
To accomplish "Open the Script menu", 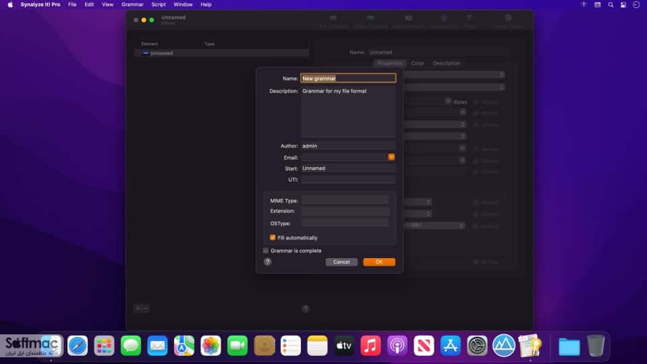I will 159,5.
